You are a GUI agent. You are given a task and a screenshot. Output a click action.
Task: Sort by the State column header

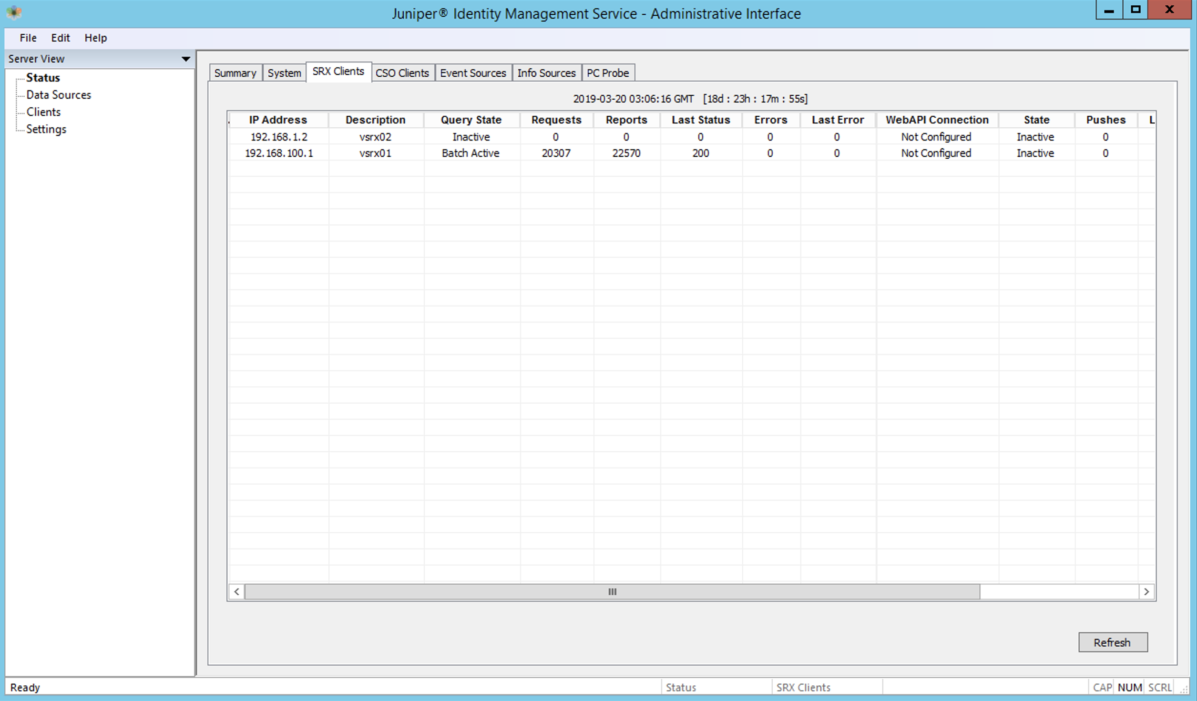coord(1036,120)
